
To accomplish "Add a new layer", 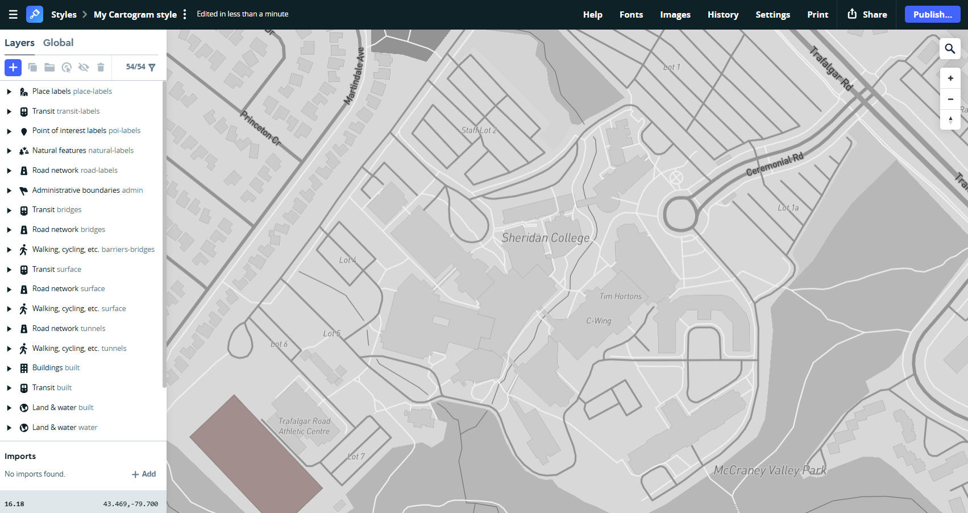I will [13, 67].
